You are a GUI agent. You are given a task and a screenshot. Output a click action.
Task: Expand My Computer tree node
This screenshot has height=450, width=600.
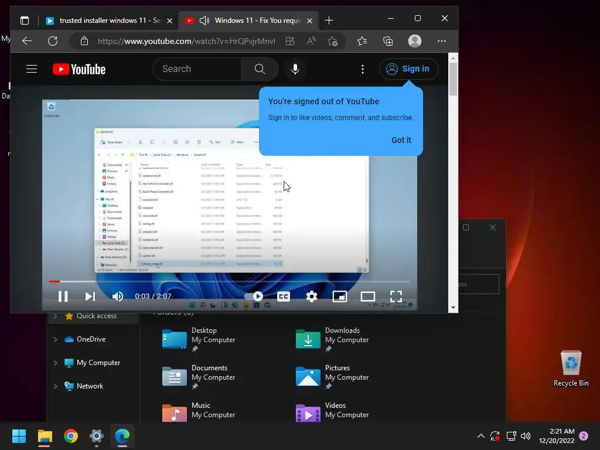point(56,363)
